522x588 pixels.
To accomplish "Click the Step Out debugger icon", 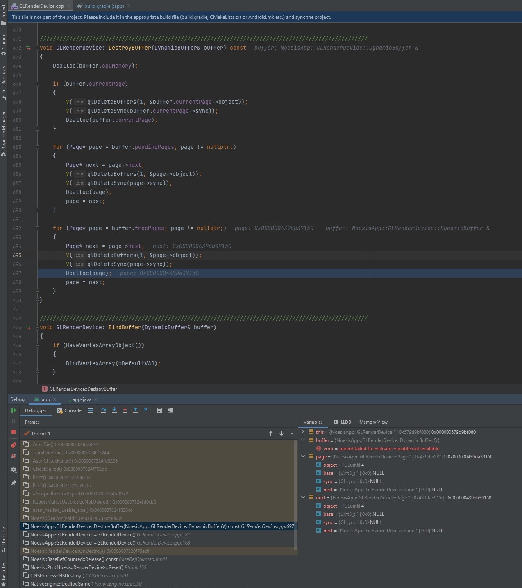I will 136,410.
